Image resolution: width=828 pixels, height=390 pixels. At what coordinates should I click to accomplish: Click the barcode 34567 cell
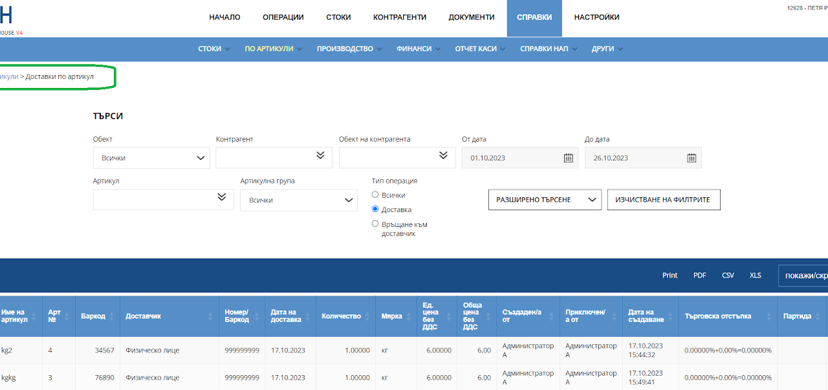click(x=97, y=350)
